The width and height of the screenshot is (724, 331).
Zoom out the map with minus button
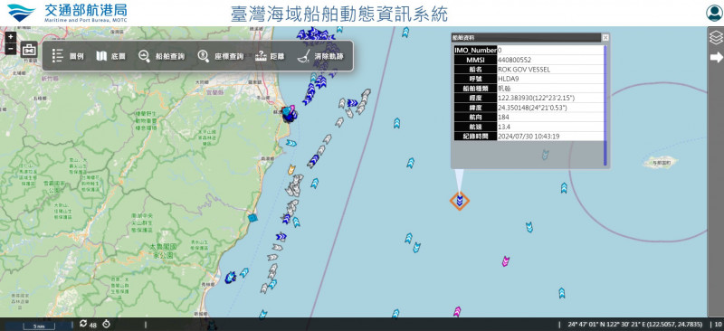pyautogui.click(x=11, y=49)
